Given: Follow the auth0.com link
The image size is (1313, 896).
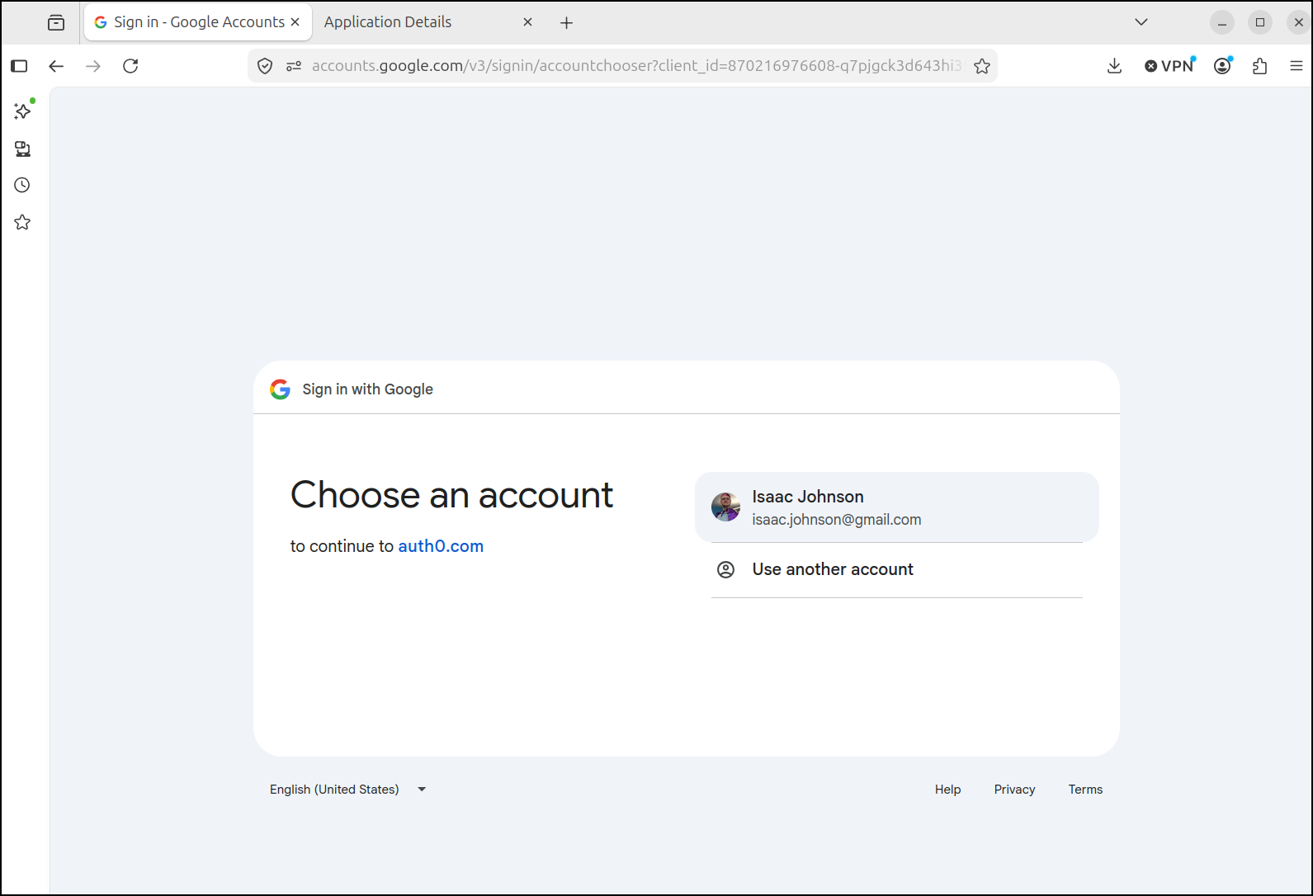Looking at the screenshot, I should point(441,546).
